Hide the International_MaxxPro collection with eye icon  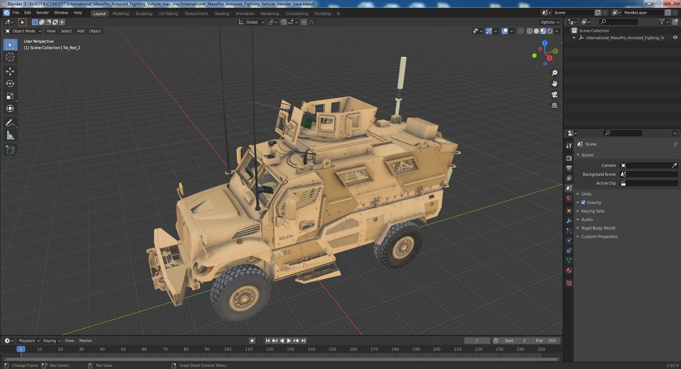point(675,38)
